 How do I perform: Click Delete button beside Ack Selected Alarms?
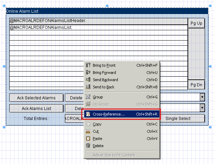tap(75, 98)
